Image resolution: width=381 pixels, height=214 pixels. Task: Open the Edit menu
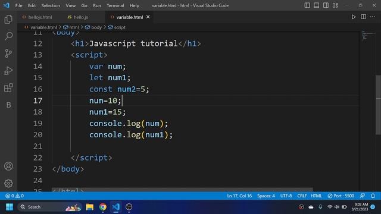[x=32, y=5]
